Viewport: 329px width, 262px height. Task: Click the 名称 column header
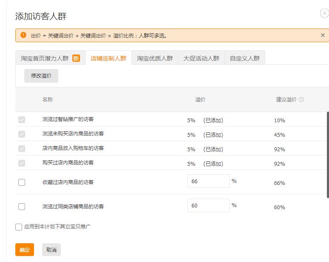click(48, 100)
